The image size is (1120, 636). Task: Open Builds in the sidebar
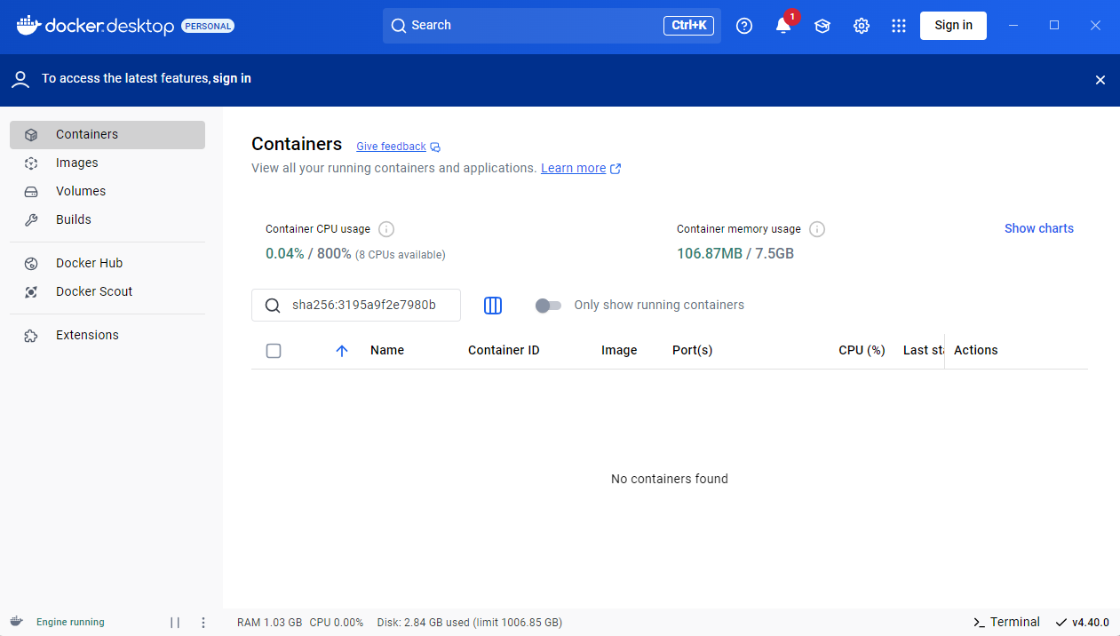coord(107,220)
